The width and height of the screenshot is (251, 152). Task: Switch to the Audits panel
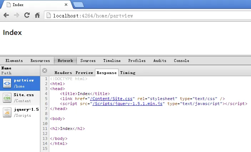[160, 61]
